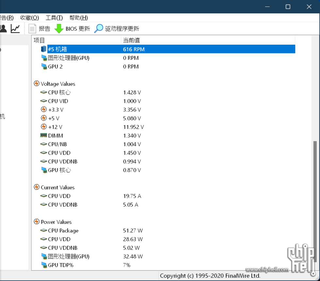The width and height of the screenshot is (320, 281).
Task: Click the green BIOS update arrow icon
Action: click(59, 28)
